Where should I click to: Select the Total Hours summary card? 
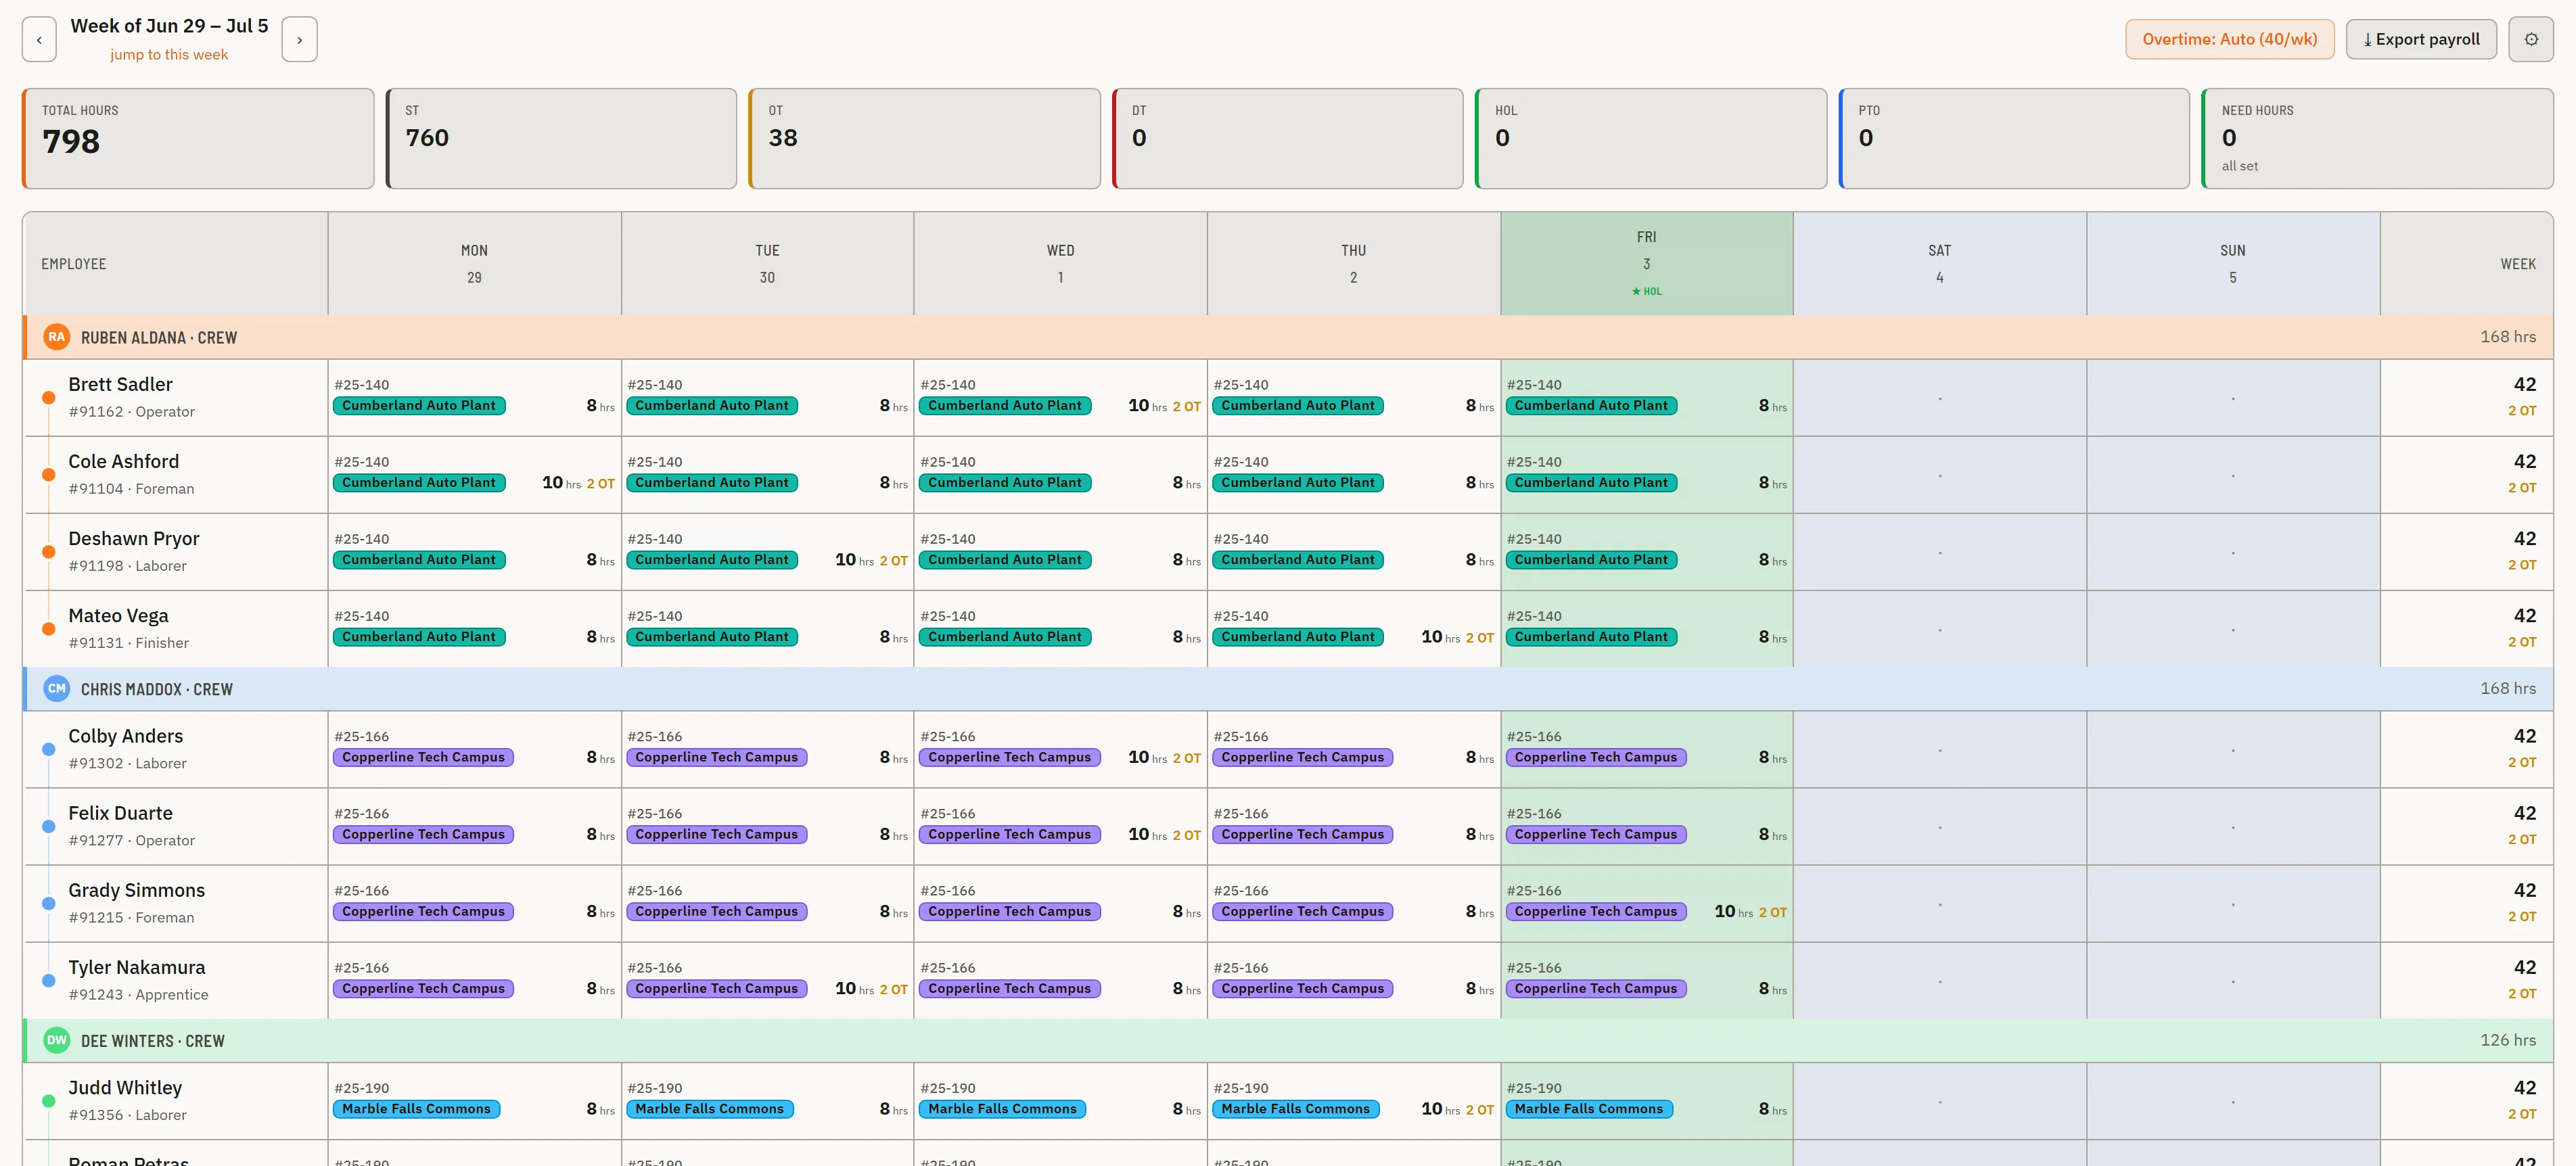pyautogui.click(x=198, y=139)
